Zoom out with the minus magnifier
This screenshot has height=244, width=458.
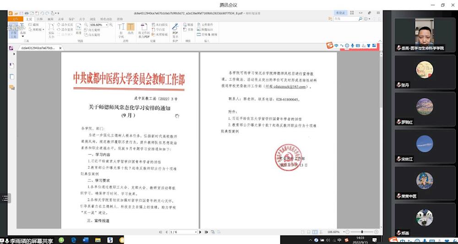tap(86, 25)
